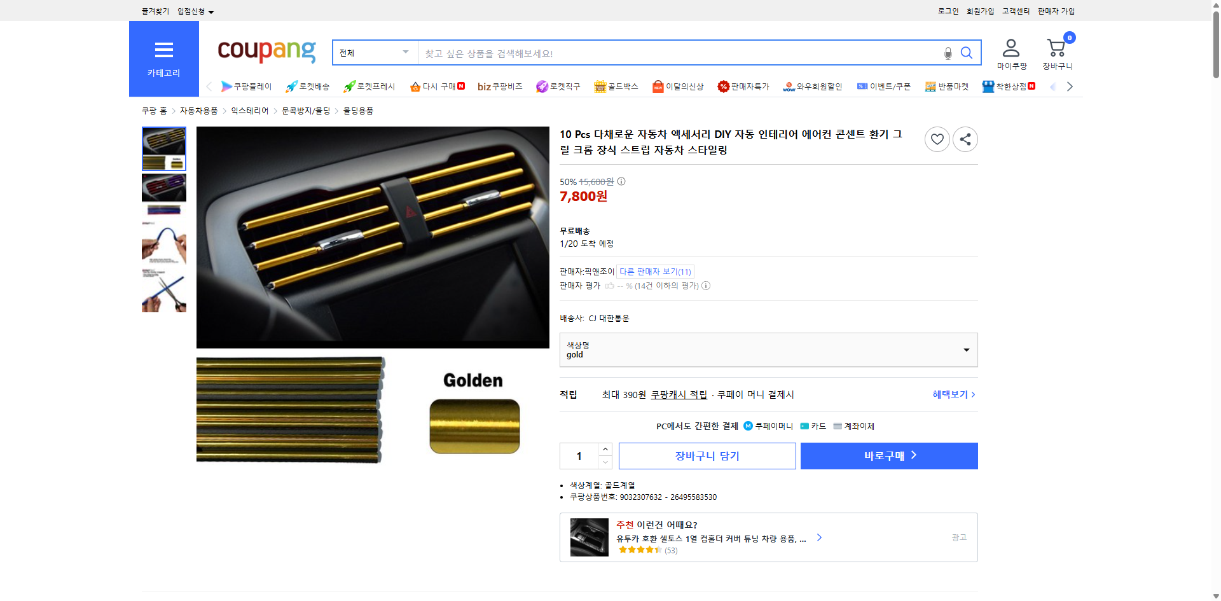The image size is (1221, 601).
Task: Start a voice search with the microphone
Action: (x=947, y=53)
